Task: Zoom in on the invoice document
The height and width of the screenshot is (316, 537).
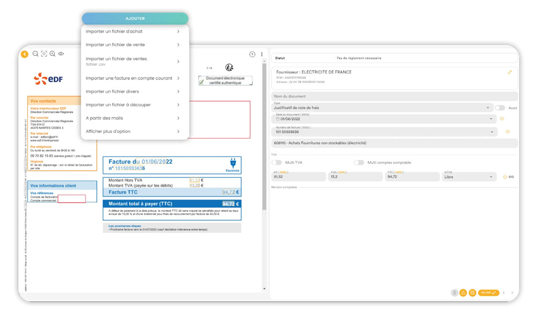Action: click(x=53, y=54)
